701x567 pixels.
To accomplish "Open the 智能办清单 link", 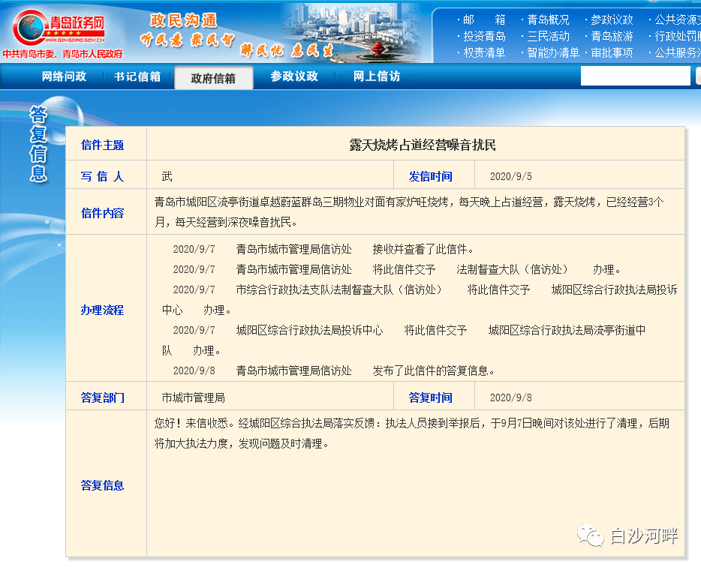I will [x=553, y=52].
